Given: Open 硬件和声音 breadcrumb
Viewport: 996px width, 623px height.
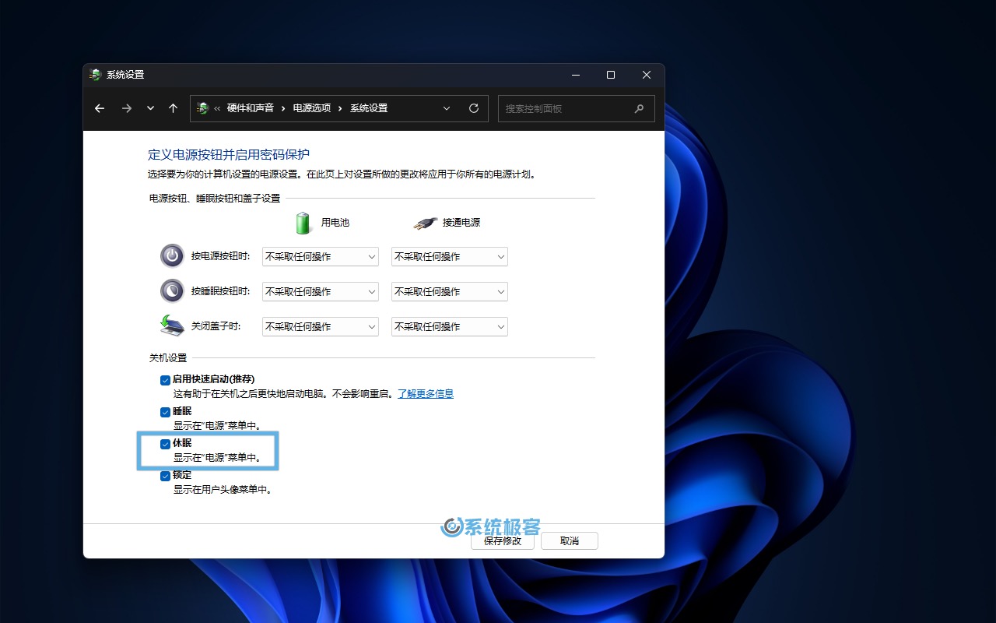Looking at the screenshot, I should pyautogui.click(x=251, y=108).
